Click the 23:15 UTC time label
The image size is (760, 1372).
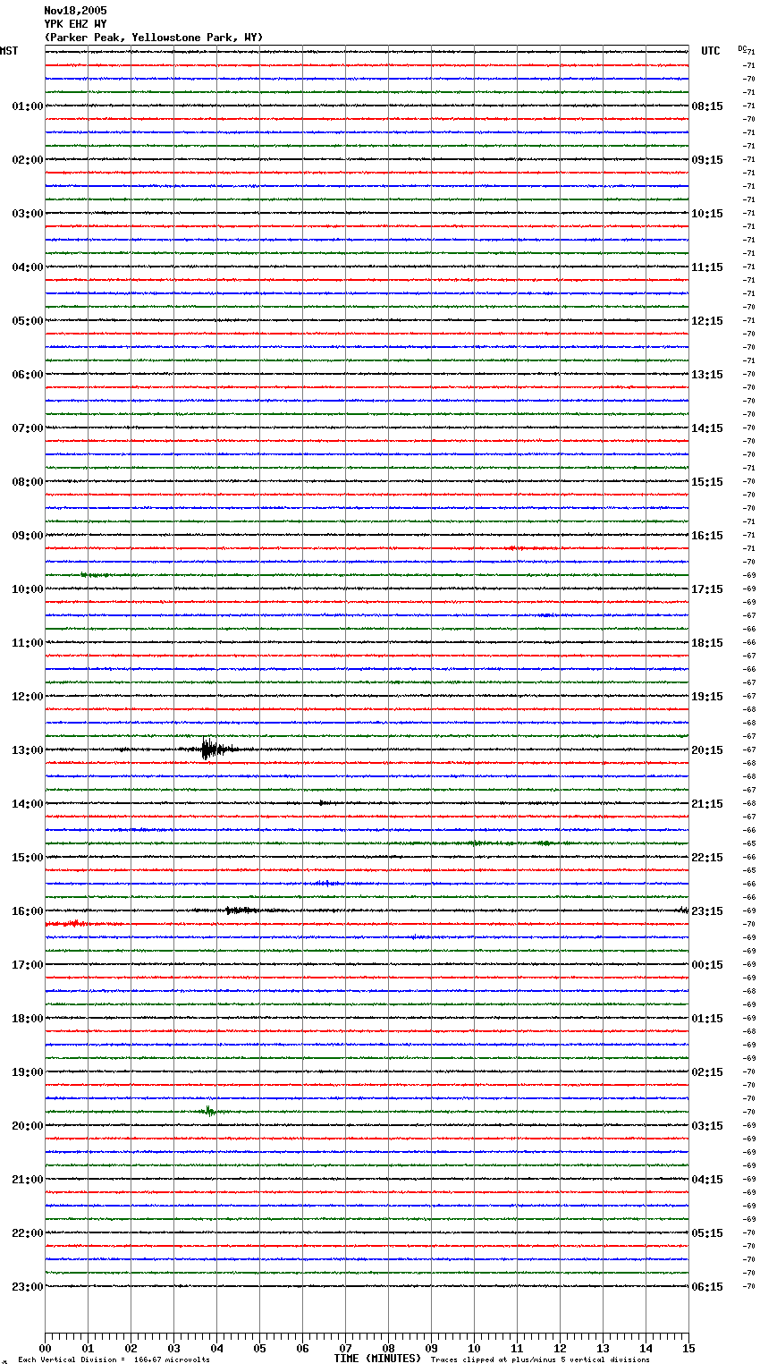tap(707, 911)
